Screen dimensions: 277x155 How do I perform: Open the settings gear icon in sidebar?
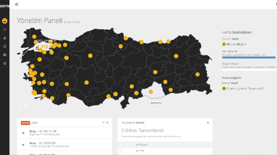5,63
